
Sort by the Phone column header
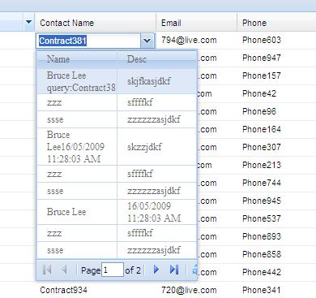coord(276,23)
